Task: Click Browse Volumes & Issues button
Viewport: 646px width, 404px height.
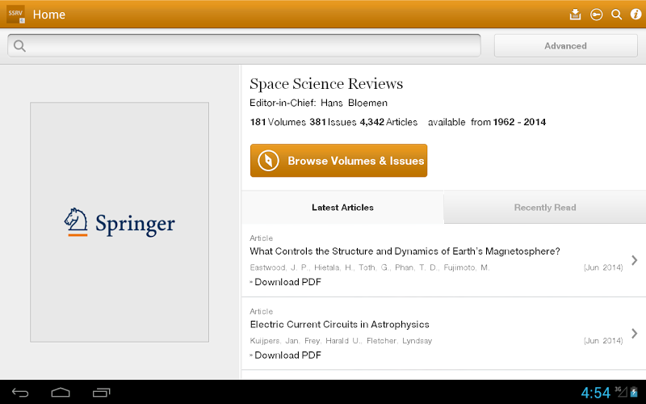Action: tap(338, 161)
